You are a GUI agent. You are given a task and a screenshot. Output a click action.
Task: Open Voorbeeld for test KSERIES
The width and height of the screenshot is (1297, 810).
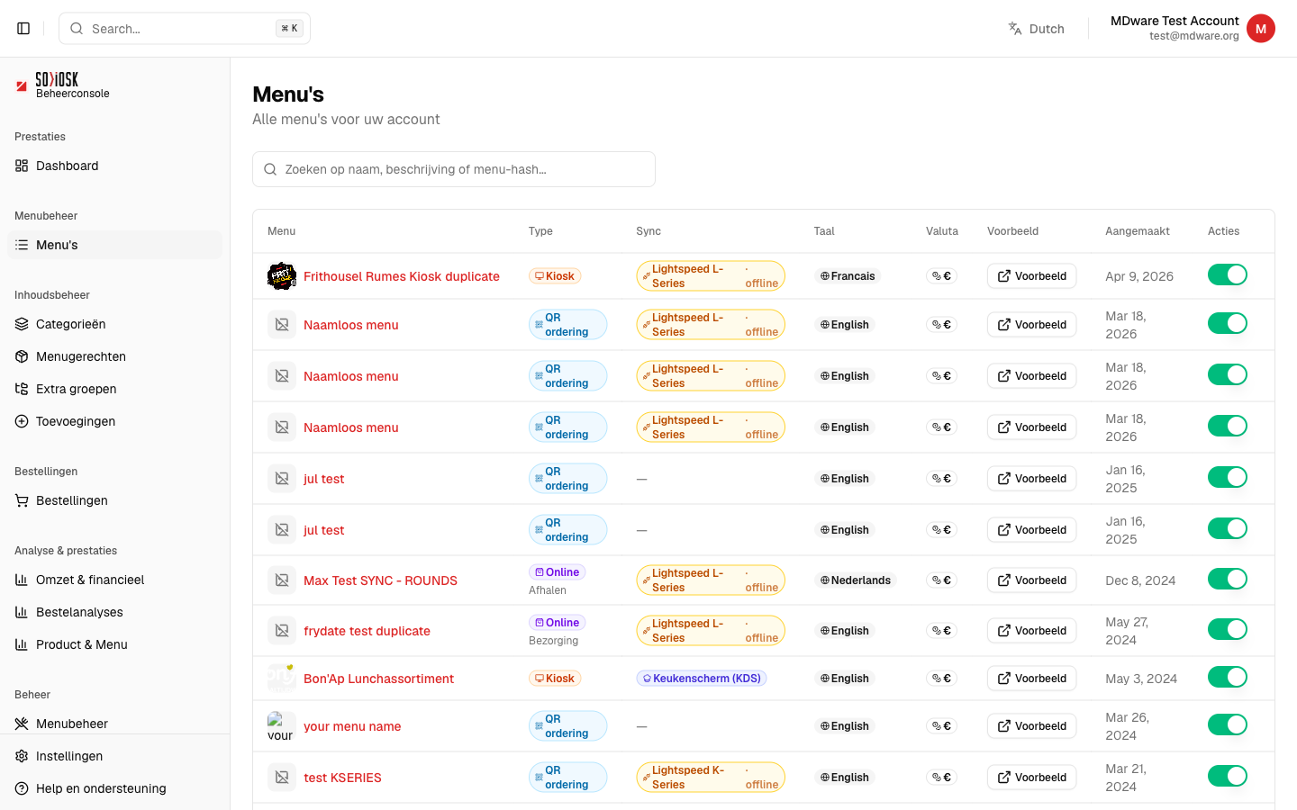[1032, 778]
